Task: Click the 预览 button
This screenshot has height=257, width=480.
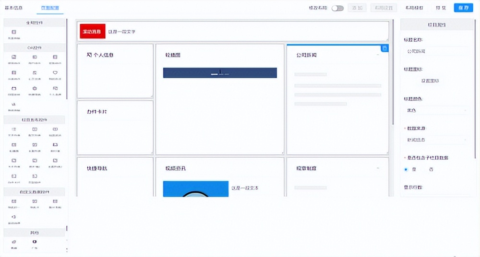Action: coord(441,8)
